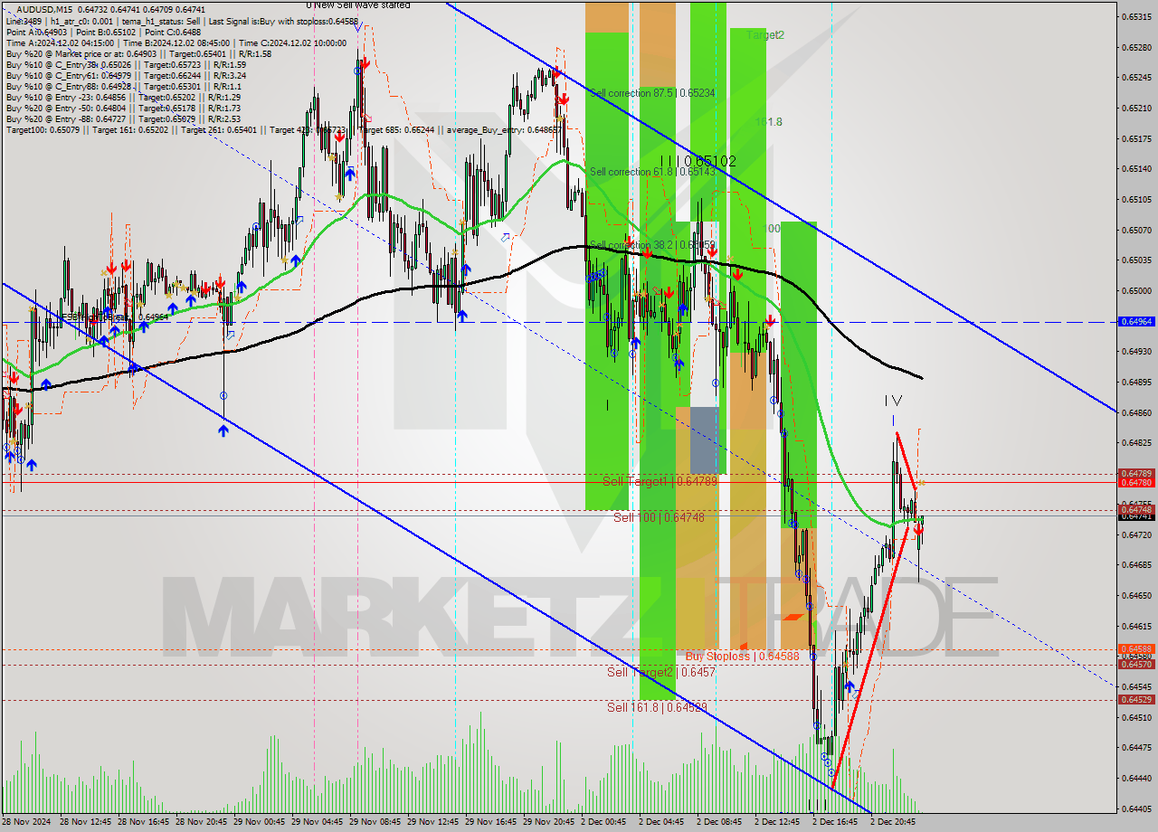Viewport: 1158px width, 832px height.
Task: Click the 'Sell Target1 | 0.64789' label
Action: [x=660, y=481]
